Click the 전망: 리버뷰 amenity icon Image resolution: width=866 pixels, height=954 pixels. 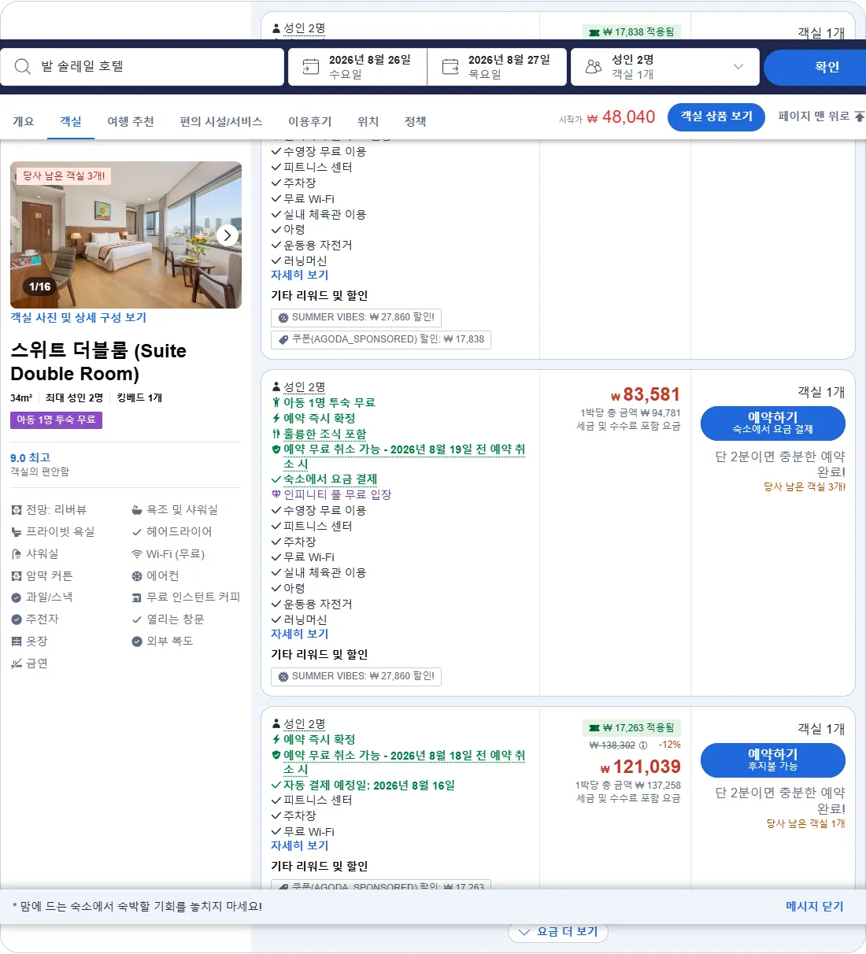pos(17,510)
